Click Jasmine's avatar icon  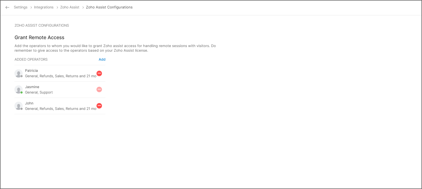point(19,90)
